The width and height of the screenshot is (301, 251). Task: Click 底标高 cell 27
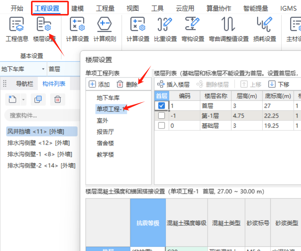pyautogui.click(x=278, y=105)
